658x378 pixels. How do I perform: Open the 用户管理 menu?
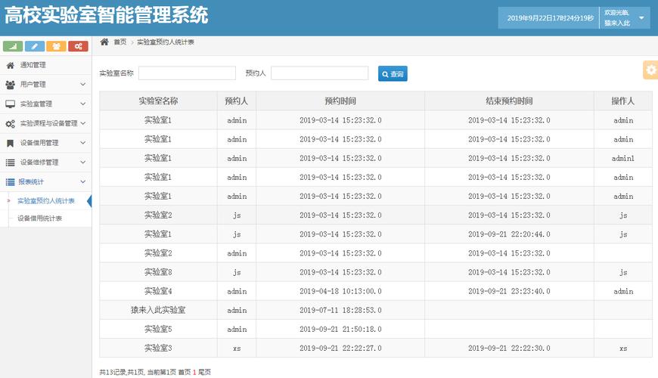pos(45,85)
